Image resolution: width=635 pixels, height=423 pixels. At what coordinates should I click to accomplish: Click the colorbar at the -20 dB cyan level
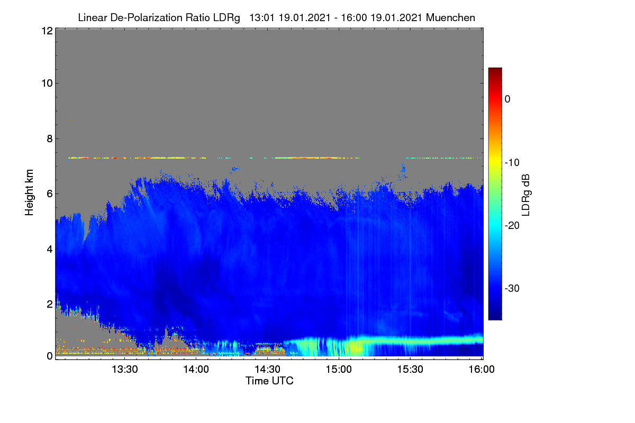pyautogui.click(x=495, y=225)
